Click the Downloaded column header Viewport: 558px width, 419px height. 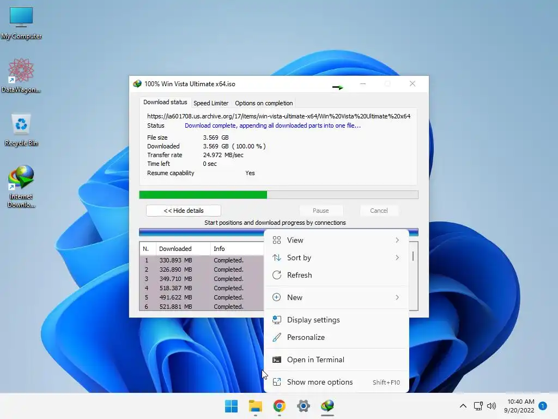(183, 249)
